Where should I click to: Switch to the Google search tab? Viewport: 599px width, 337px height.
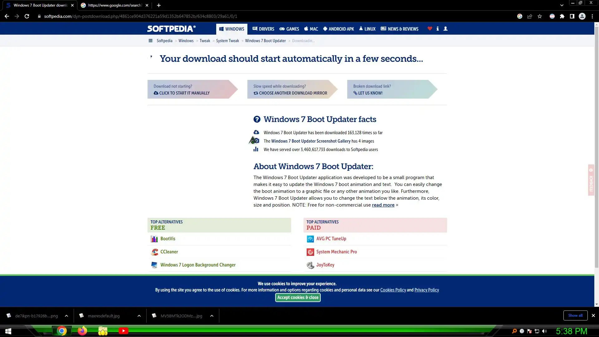click(114, 5)
